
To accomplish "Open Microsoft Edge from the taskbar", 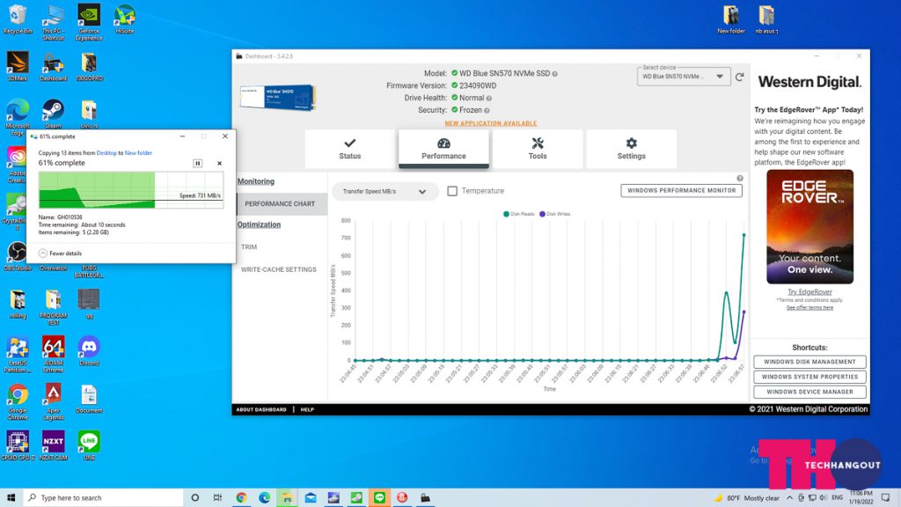I will point(264,498).
